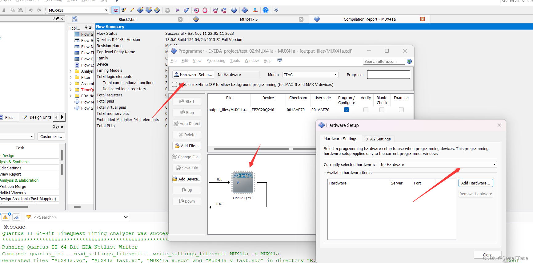
Task: Expand the Fitter folder in report tree
Action: (x=70, y=77)
